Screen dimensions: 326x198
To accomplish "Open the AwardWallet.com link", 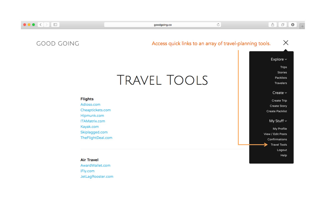I will point(95,165).
